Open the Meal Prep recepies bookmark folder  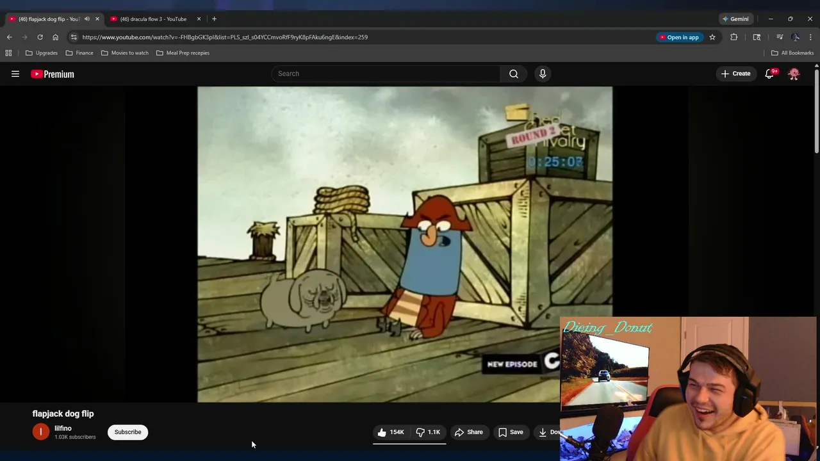(x=183, y=53)
